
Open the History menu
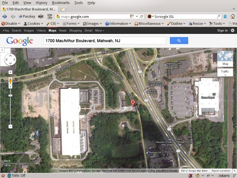point(42,3)
